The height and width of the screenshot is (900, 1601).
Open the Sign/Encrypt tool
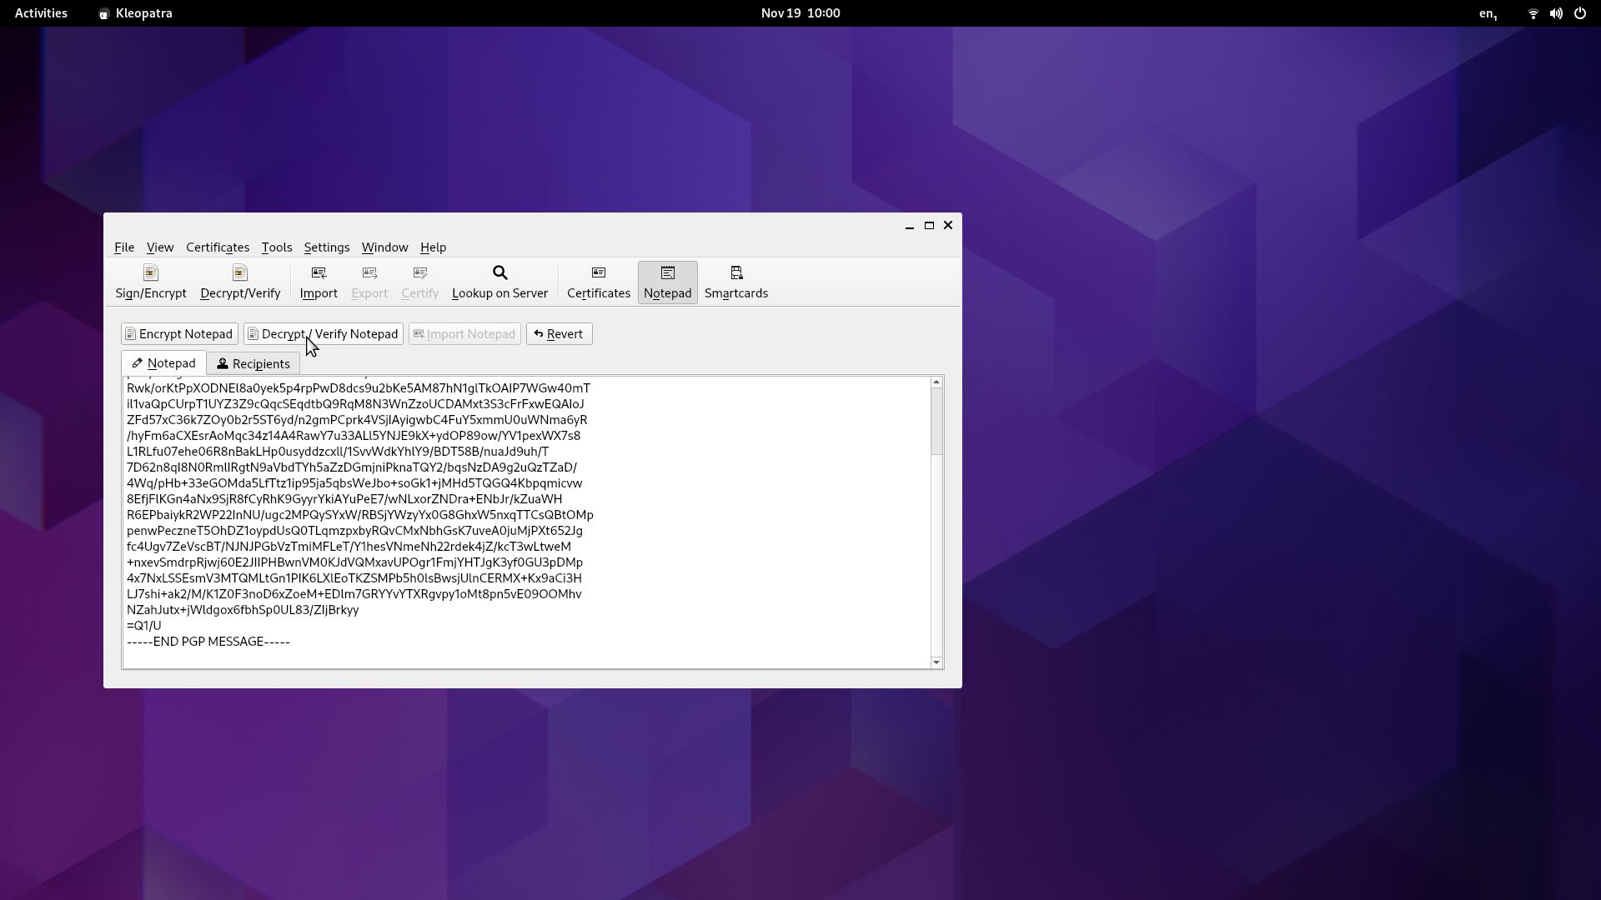[x=150, y=282]
